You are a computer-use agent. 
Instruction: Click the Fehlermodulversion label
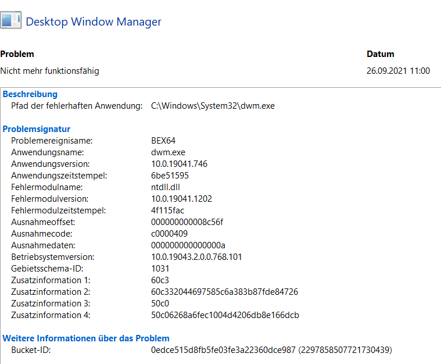[x=50, y=199]
